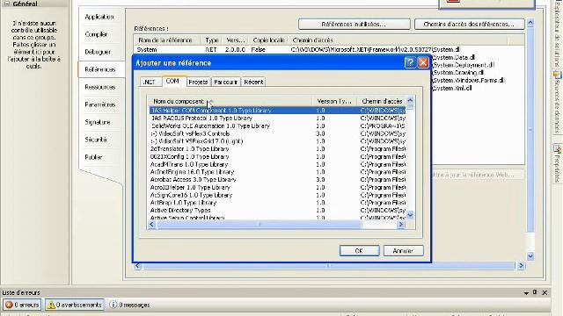Sort by Chemin d'accès column in dialog
The image size is (563, 316).
382,102
